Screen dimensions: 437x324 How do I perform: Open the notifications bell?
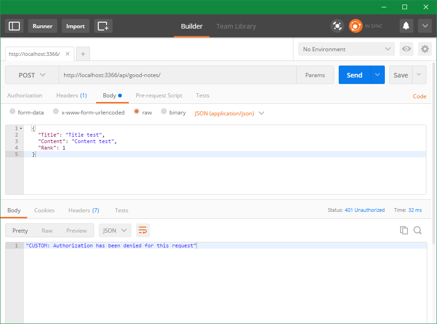point(407,26)
